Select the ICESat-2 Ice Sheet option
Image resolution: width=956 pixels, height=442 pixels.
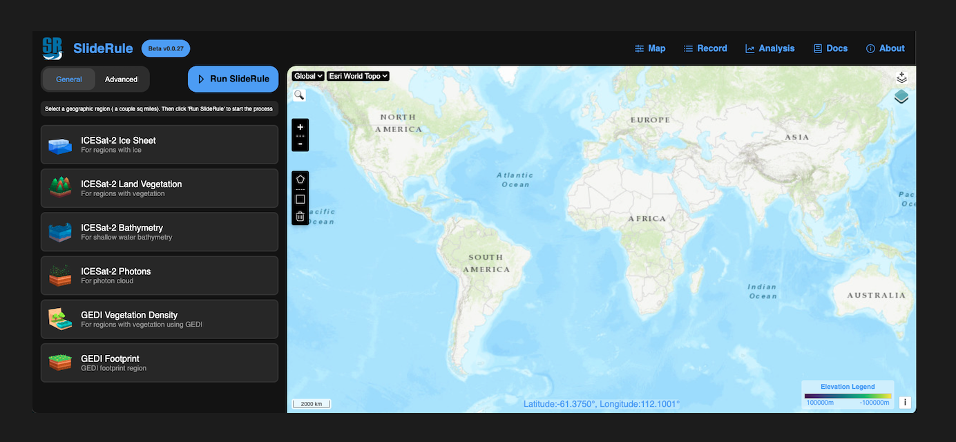pyautogui.click(x=160, y=145)
